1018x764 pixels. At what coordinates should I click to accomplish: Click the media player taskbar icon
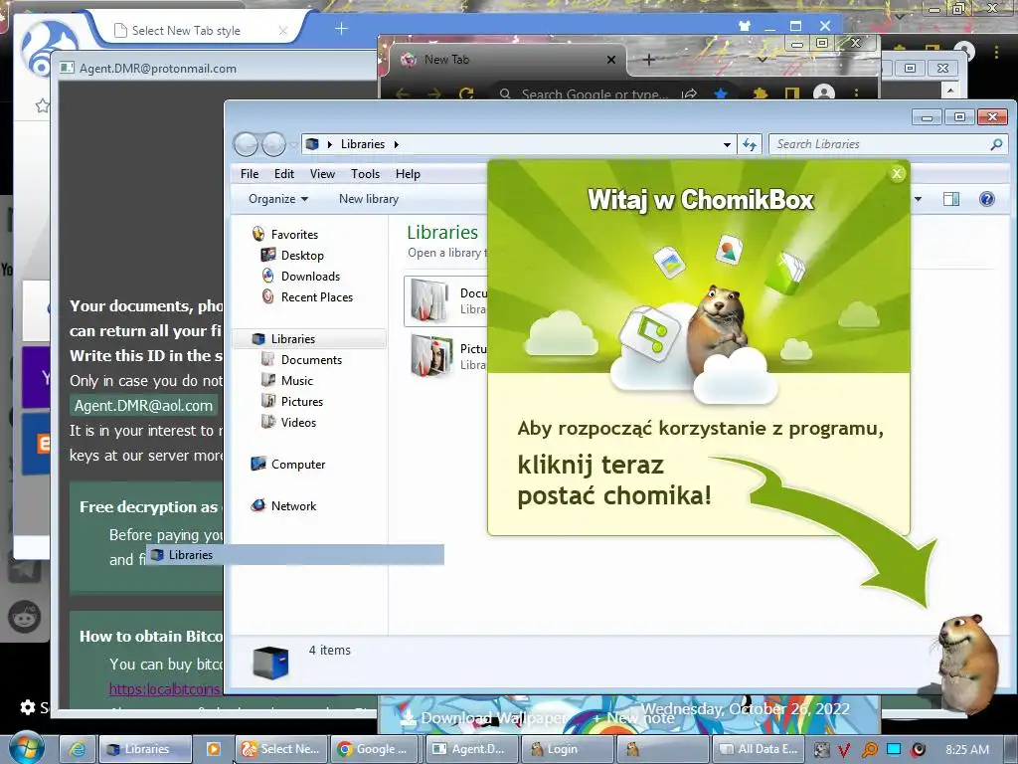tap(214, 749)
